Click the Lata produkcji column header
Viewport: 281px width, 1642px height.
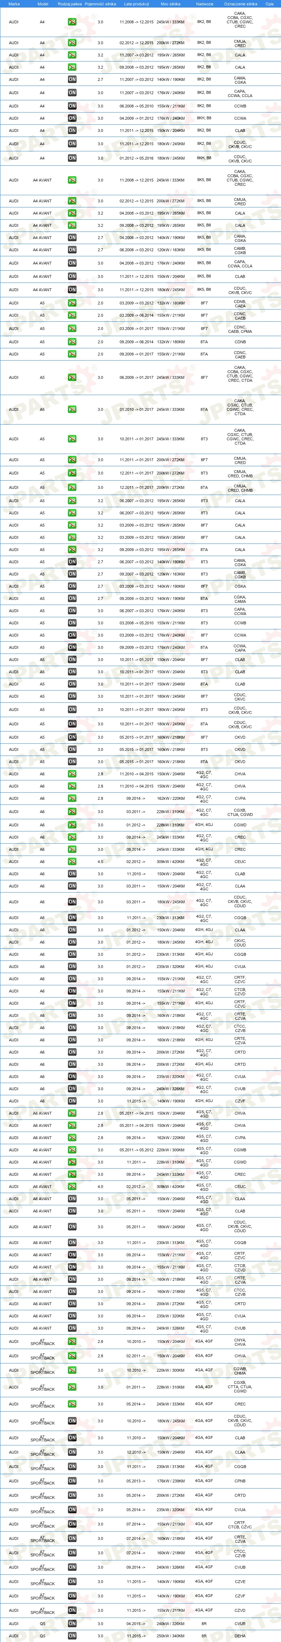[136, 4]
